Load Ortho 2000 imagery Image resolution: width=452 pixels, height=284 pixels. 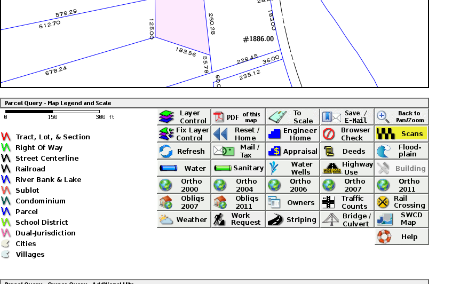(x=184, y=185)
